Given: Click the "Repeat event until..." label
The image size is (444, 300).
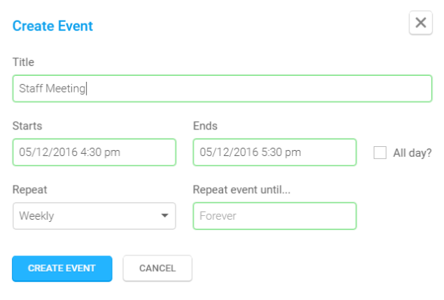Looking at the screenshot, I should (x=241, y=189).
